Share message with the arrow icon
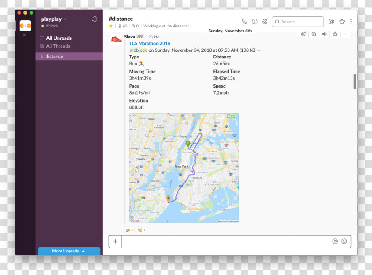 pos(324,34)
